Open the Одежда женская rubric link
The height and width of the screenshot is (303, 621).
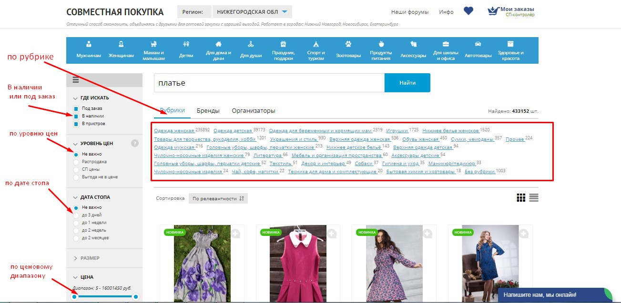[174, 131]
